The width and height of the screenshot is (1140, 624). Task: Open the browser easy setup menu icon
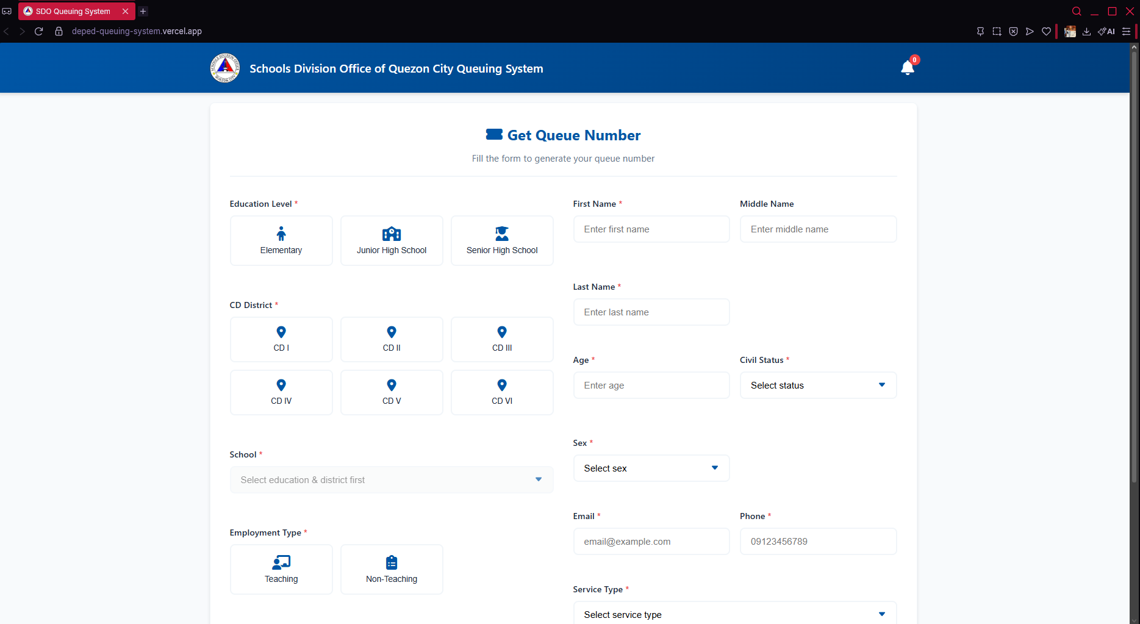coord(1126,31)
